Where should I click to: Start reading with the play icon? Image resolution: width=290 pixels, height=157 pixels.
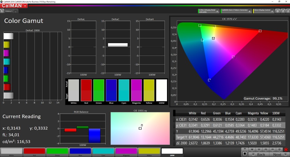[x=259, y=150]
